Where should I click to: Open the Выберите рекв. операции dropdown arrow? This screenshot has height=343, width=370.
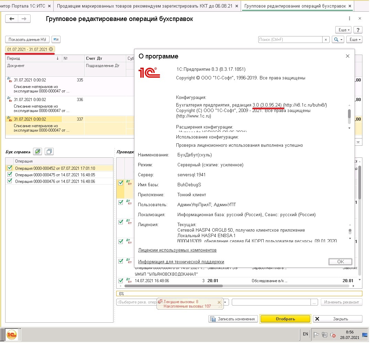[x=226, y=302]
